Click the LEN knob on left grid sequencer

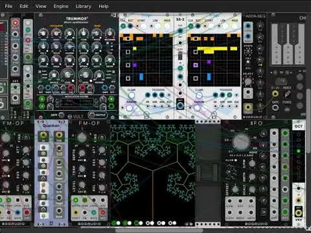157,26
